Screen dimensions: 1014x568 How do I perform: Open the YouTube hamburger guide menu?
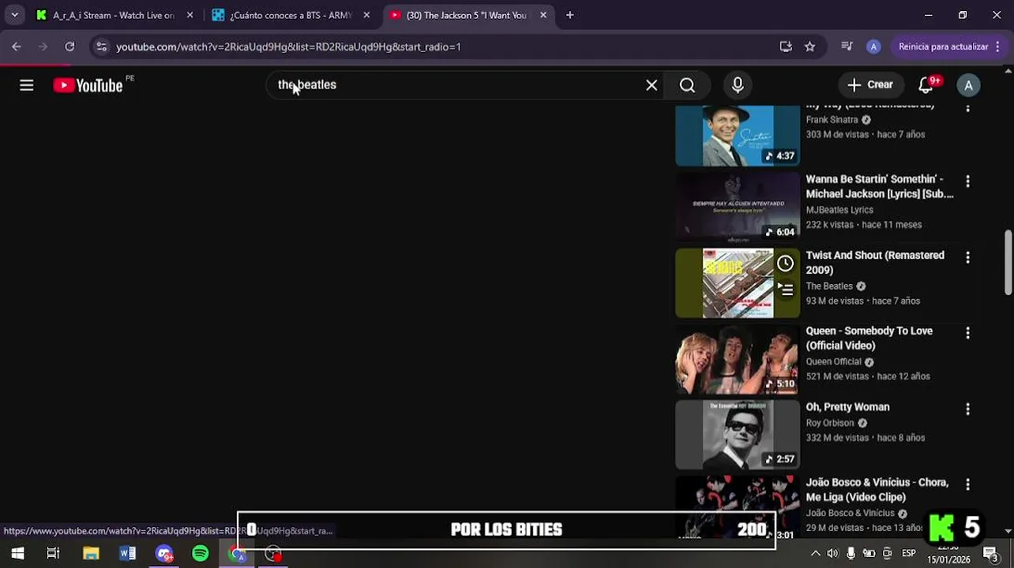pos(27,85)
